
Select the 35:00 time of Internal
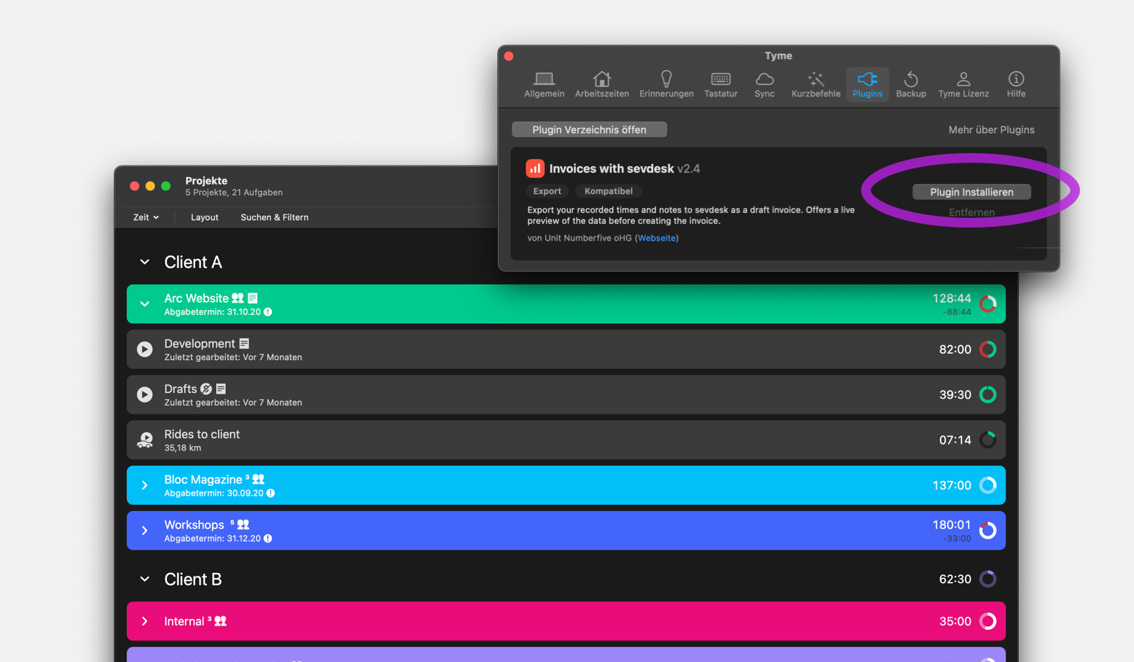[955, 621]
